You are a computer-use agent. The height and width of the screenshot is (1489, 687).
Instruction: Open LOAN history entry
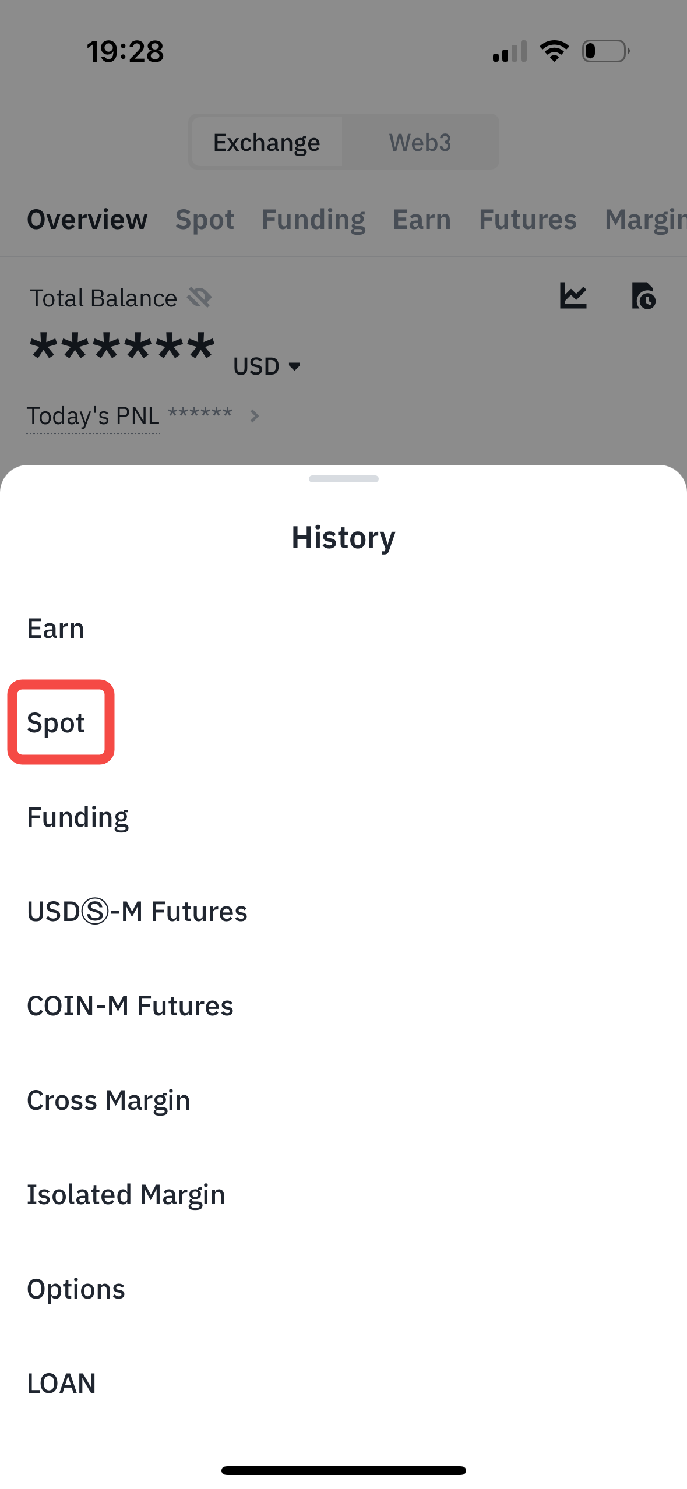62,1384
